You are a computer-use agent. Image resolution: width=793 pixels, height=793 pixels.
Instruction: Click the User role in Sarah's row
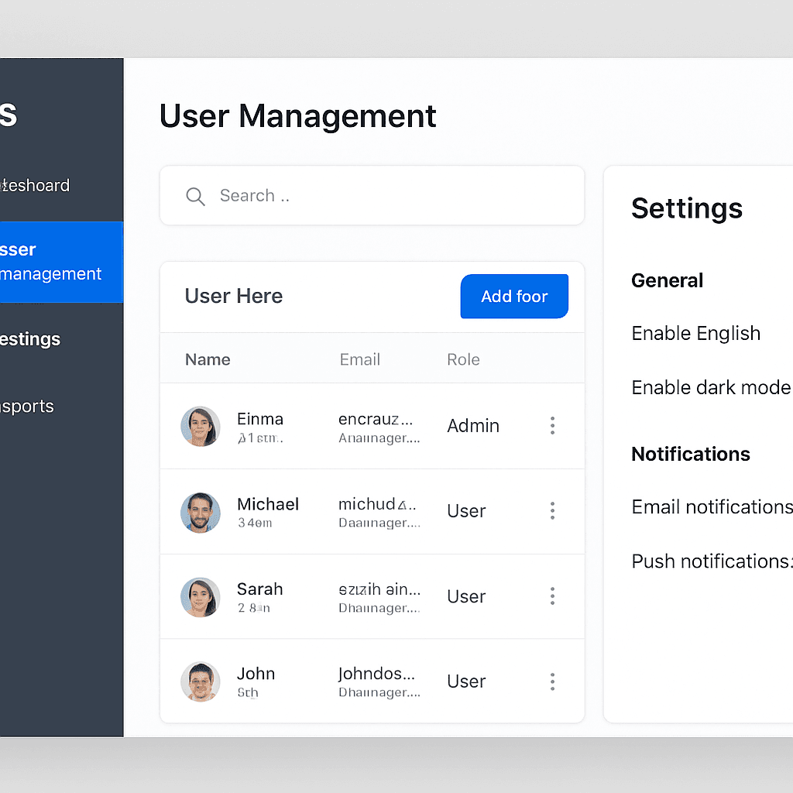coord(465,596)
